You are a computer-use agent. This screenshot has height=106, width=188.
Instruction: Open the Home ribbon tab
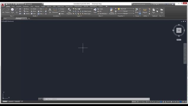pos(8,6)
